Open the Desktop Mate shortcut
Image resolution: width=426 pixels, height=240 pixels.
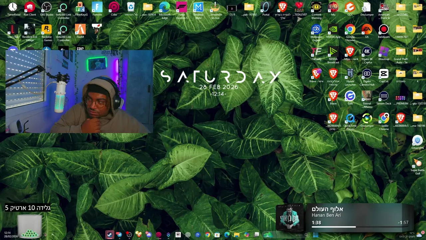coord(198,10)
